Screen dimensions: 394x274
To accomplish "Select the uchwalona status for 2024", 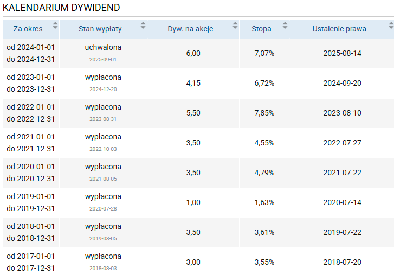I will [x=103, y=48].
